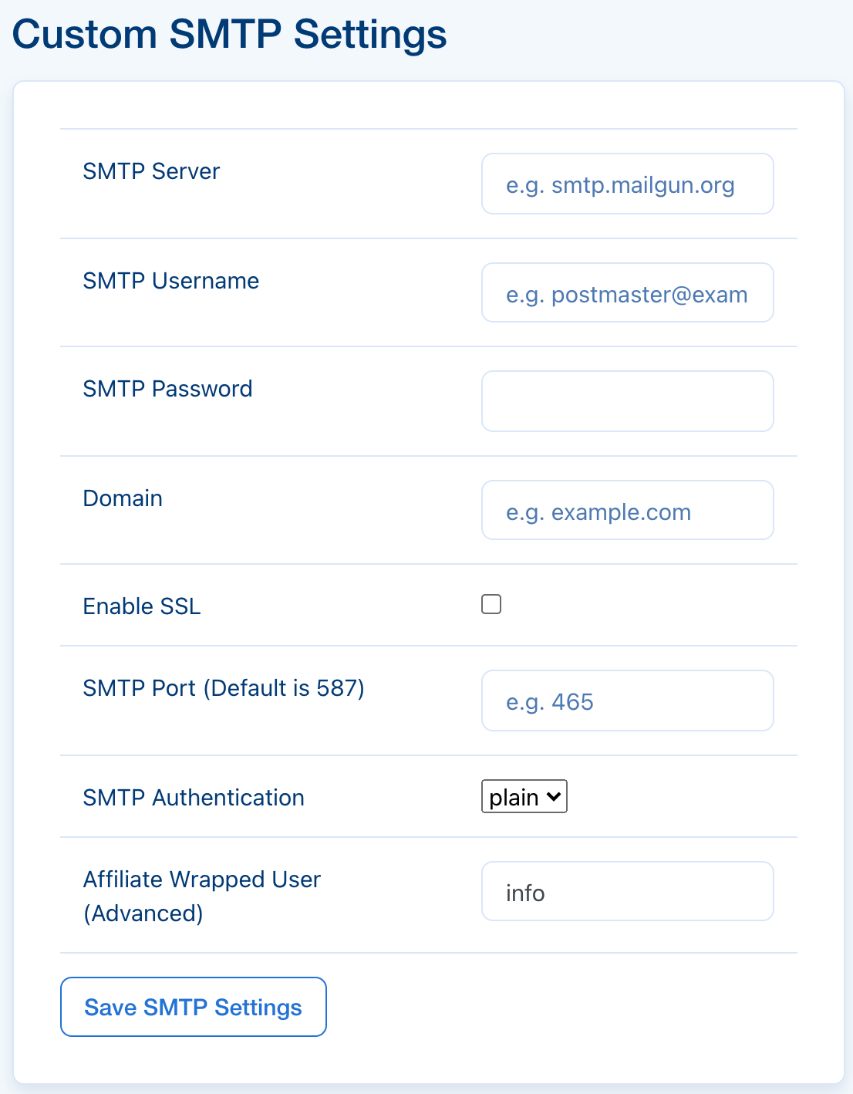Click the Save SMTP Settings button
The image size is (853, 1094).
(193, 1007)
